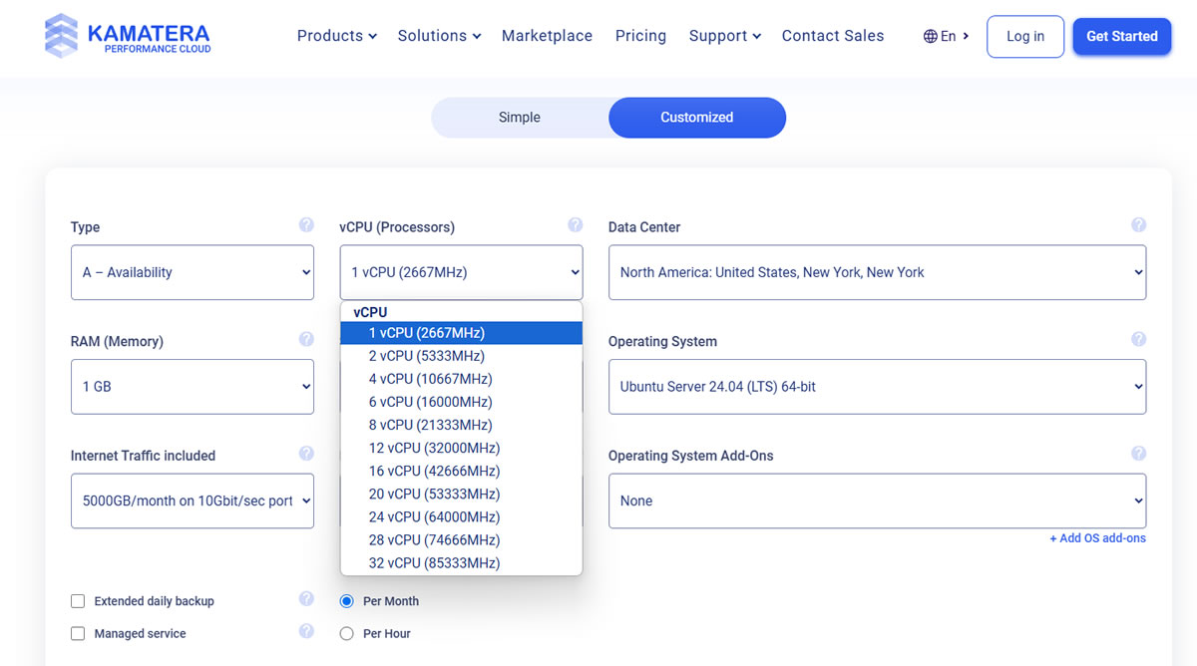
Task: Click help icon beside vCPU (Processors)
Action: [576, 225]
